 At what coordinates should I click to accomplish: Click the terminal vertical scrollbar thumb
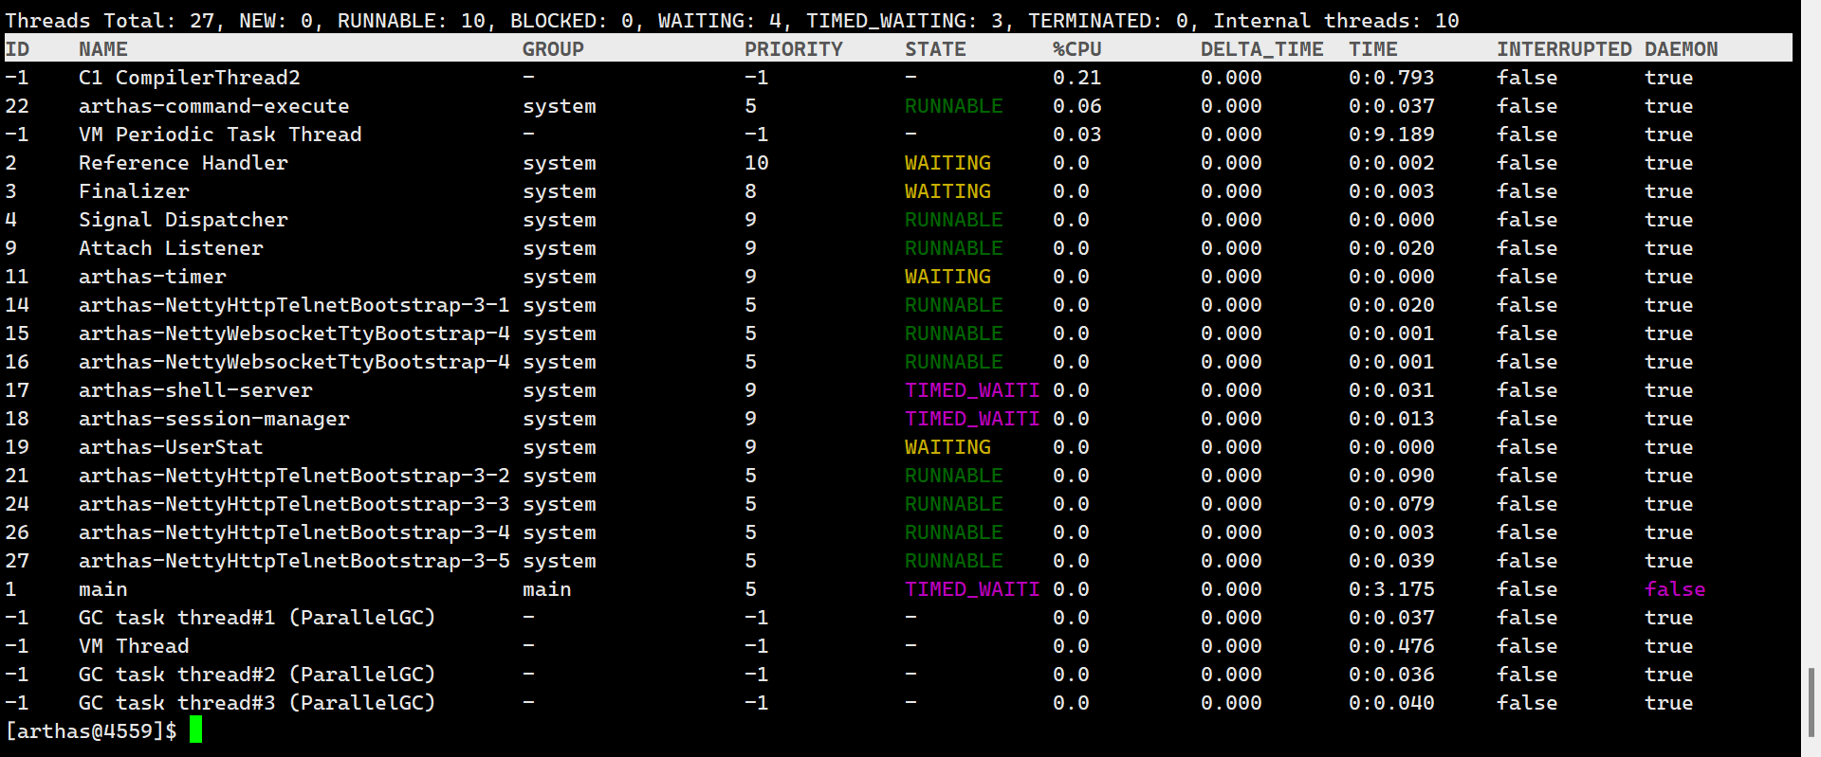tap(1812, 702)
